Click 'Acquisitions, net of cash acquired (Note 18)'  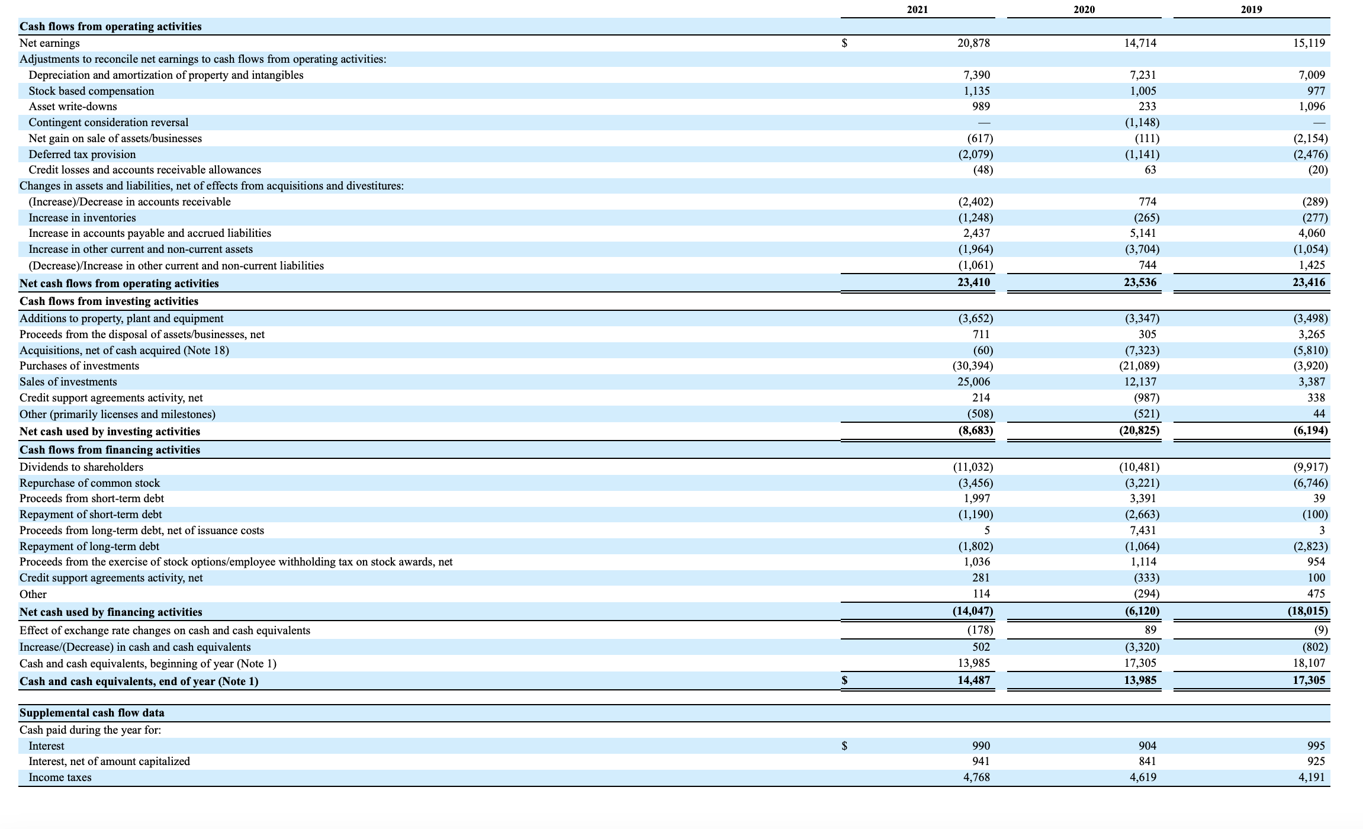(124, 351)
